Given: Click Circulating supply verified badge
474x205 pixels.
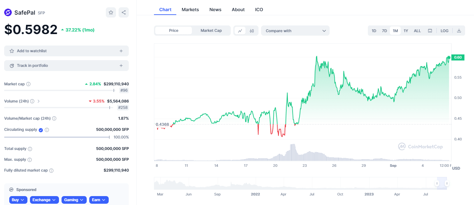Looking at the screenshot, I should pos(41,130).
